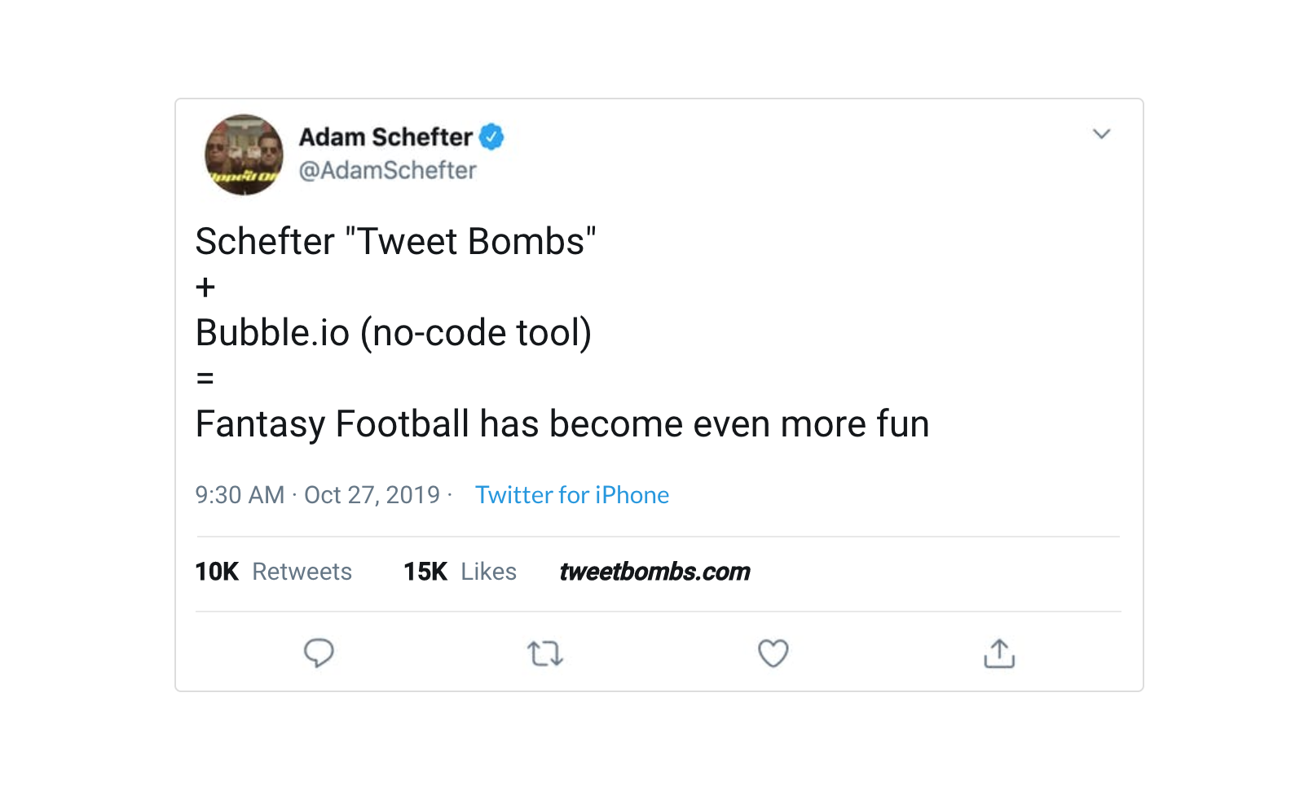
Task: Click the Bubble.io (no-code tool) text
Action: pos(394,333)
